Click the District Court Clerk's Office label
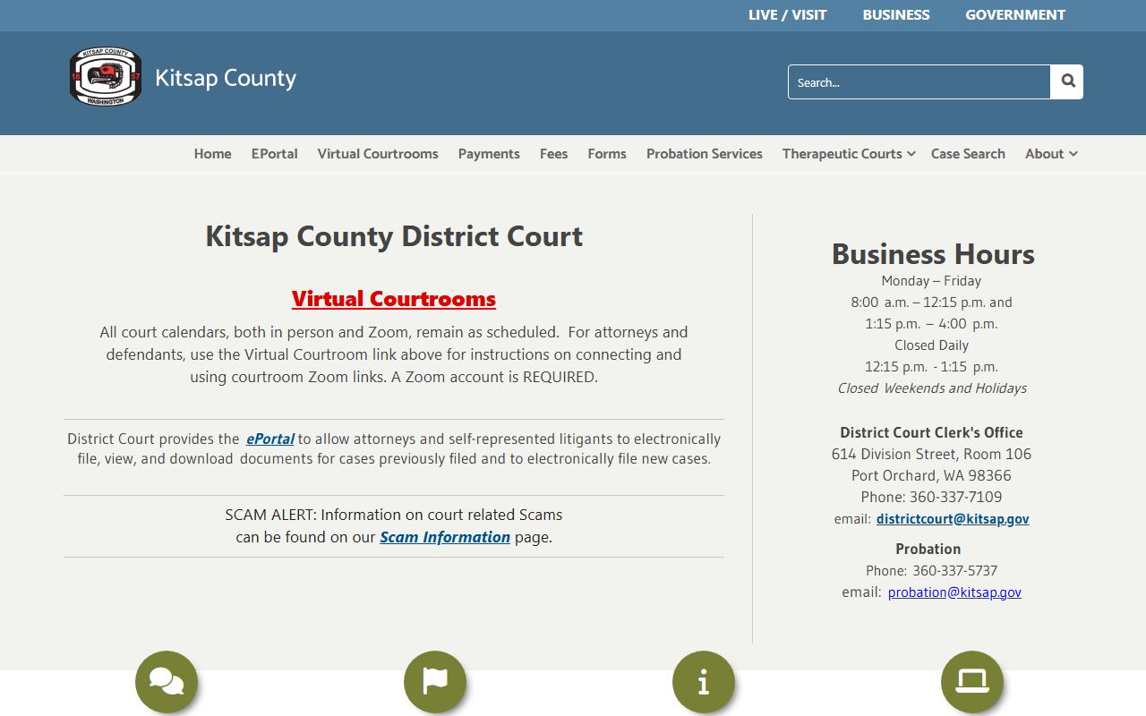Viewport: 1146px width, 716px height. [x=931, y=432]
